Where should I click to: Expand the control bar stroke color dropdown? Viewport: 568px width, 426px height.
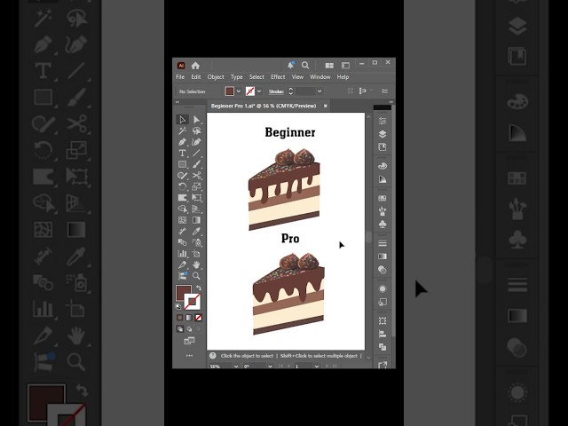coord(259,91)
